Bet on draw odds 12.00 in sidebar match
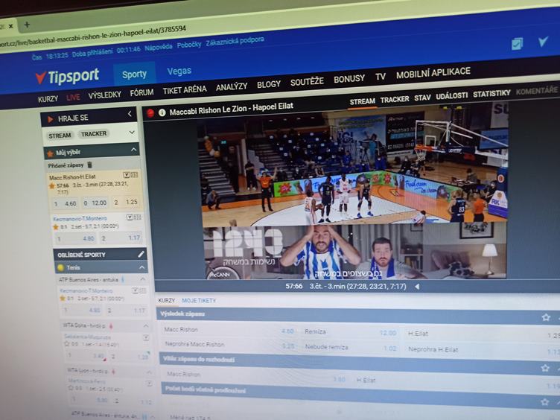Screen dimensions: 560x420 95,203
